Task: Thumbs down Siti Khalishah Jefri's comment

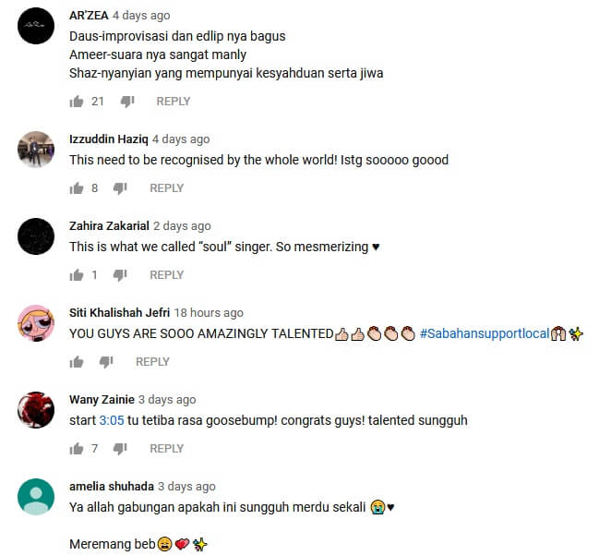Action: pos(106,362)
